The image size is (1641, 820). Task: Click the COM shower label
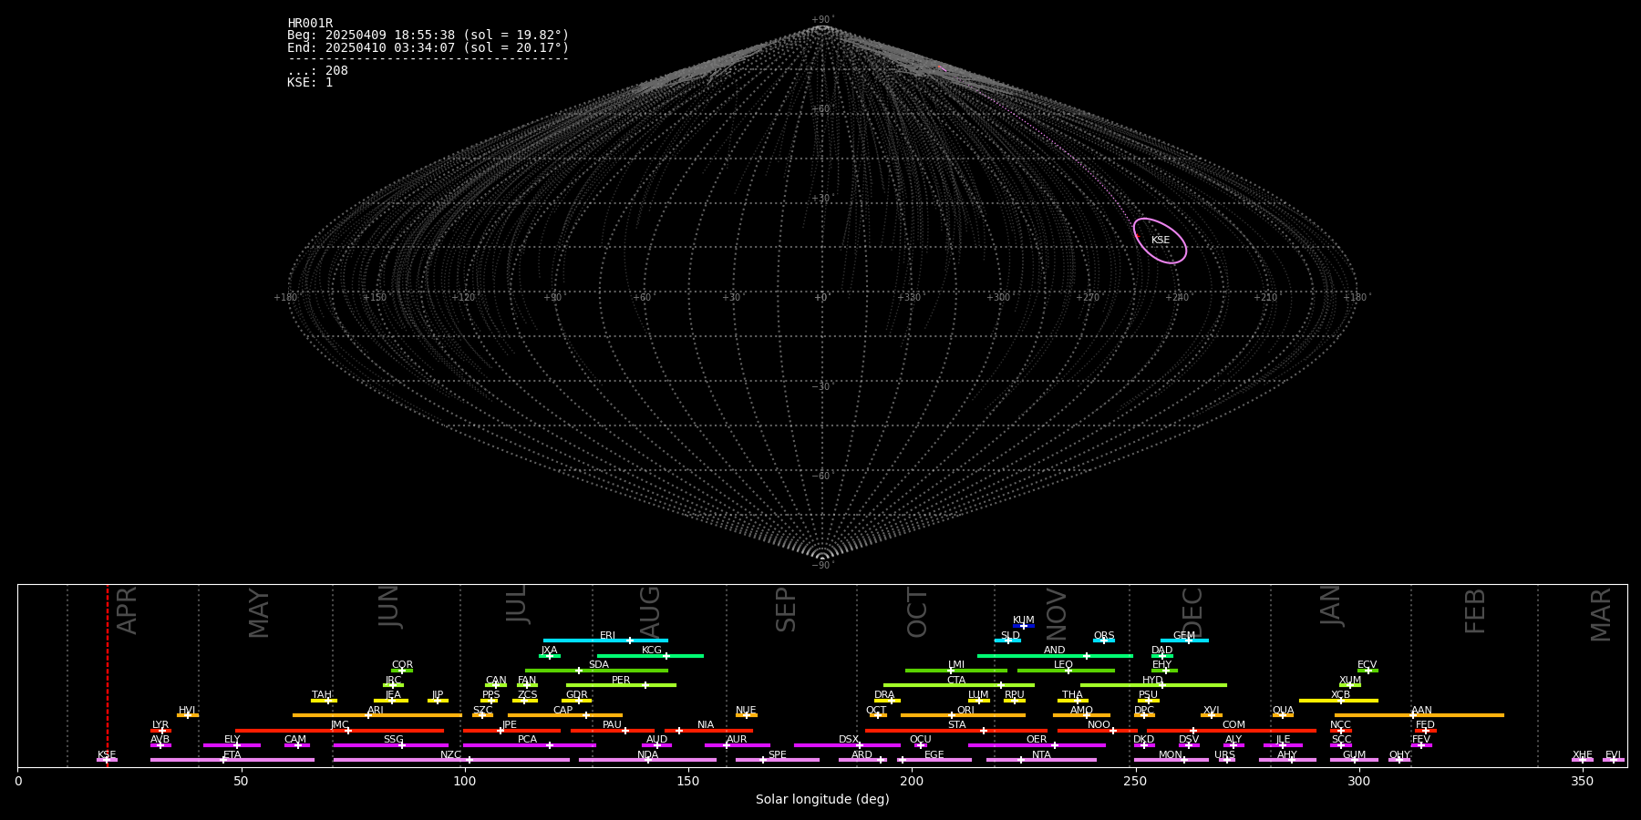click(1233, 724)
